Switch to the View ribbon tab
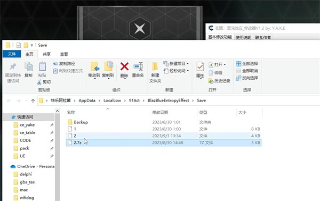This screenshot has width=320, height=201. click(64, 54)
